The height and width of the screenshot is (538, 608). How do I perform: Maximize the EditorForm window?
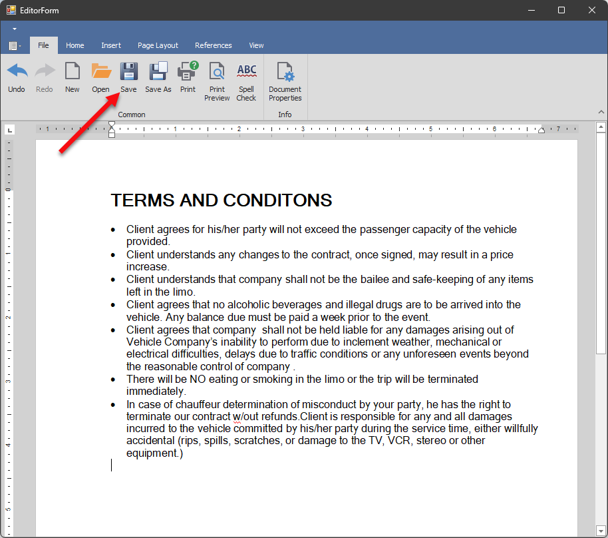pos(561,10)
